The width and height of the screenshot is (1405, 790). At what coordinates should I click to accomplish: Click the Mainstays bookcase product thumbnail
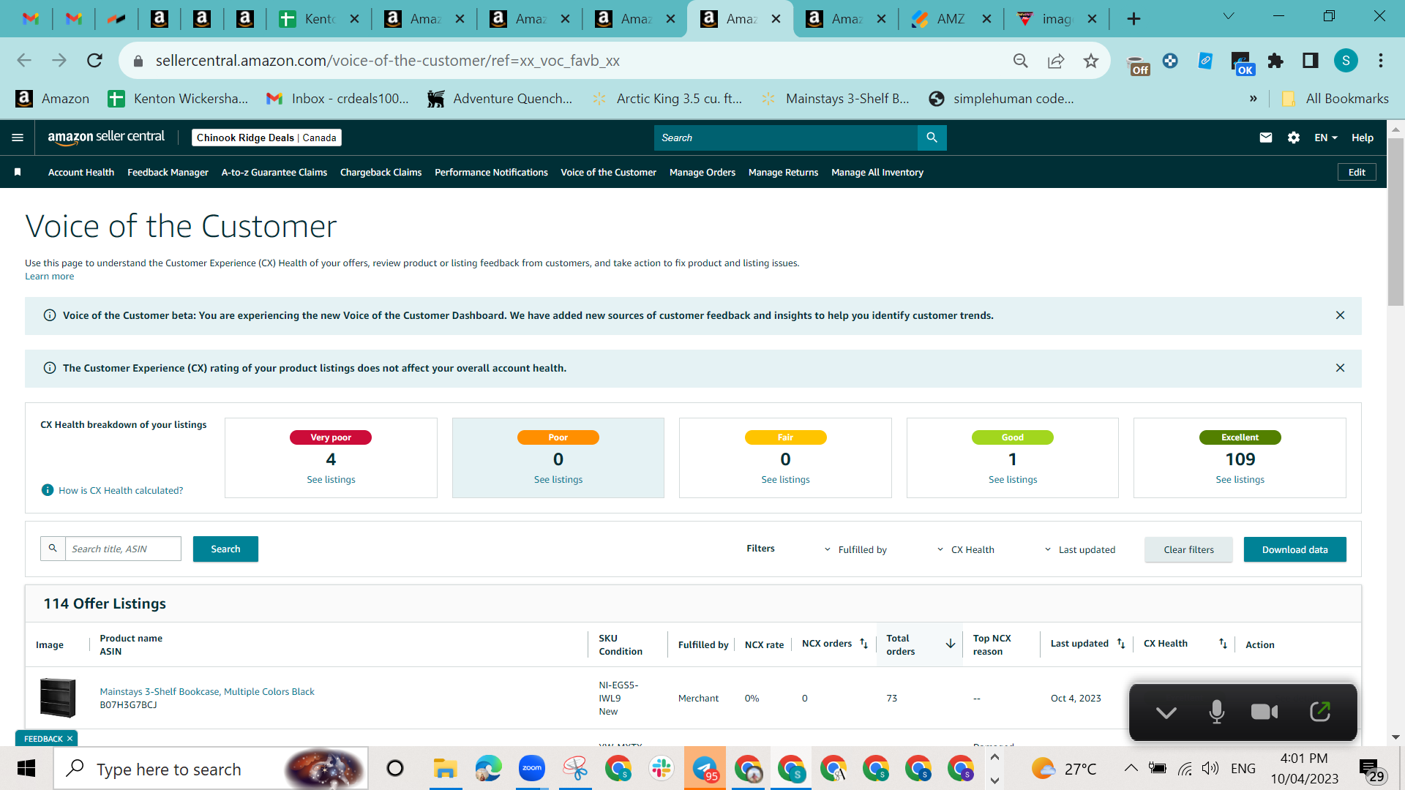coord(58,697)
